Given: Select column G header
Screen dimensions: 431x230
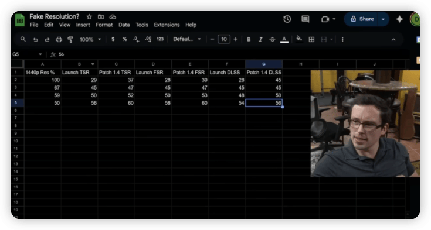Looking at the screenshot, I should click(264, 64).
